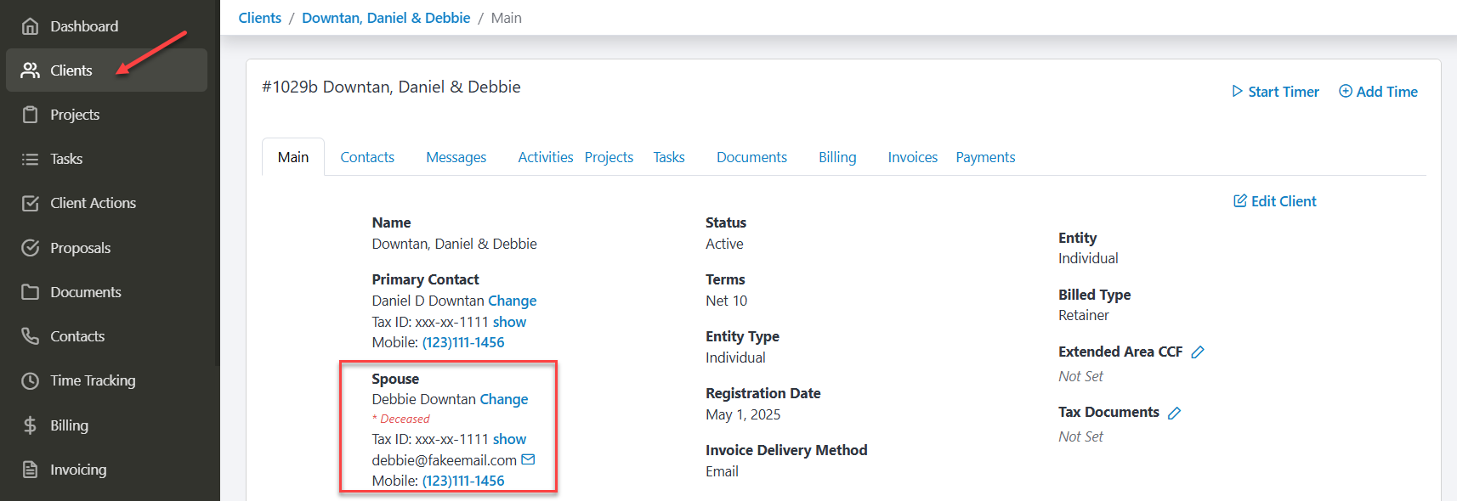The width and height of the screenshot is (1457, 501).
Task: Open the Billing tab in client record
Action: [837, 157]
